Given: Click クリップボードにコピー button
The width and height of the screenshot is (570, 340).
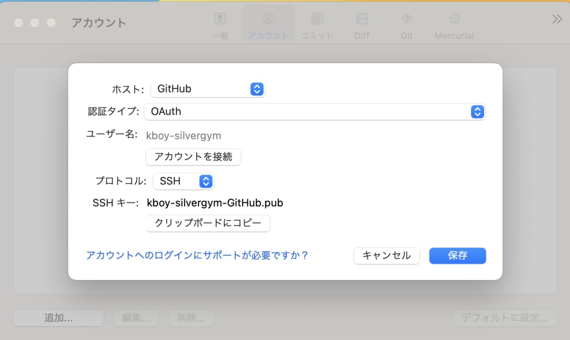Looking at the screenshot, I should pyautogui.click(x=208, y=223).
